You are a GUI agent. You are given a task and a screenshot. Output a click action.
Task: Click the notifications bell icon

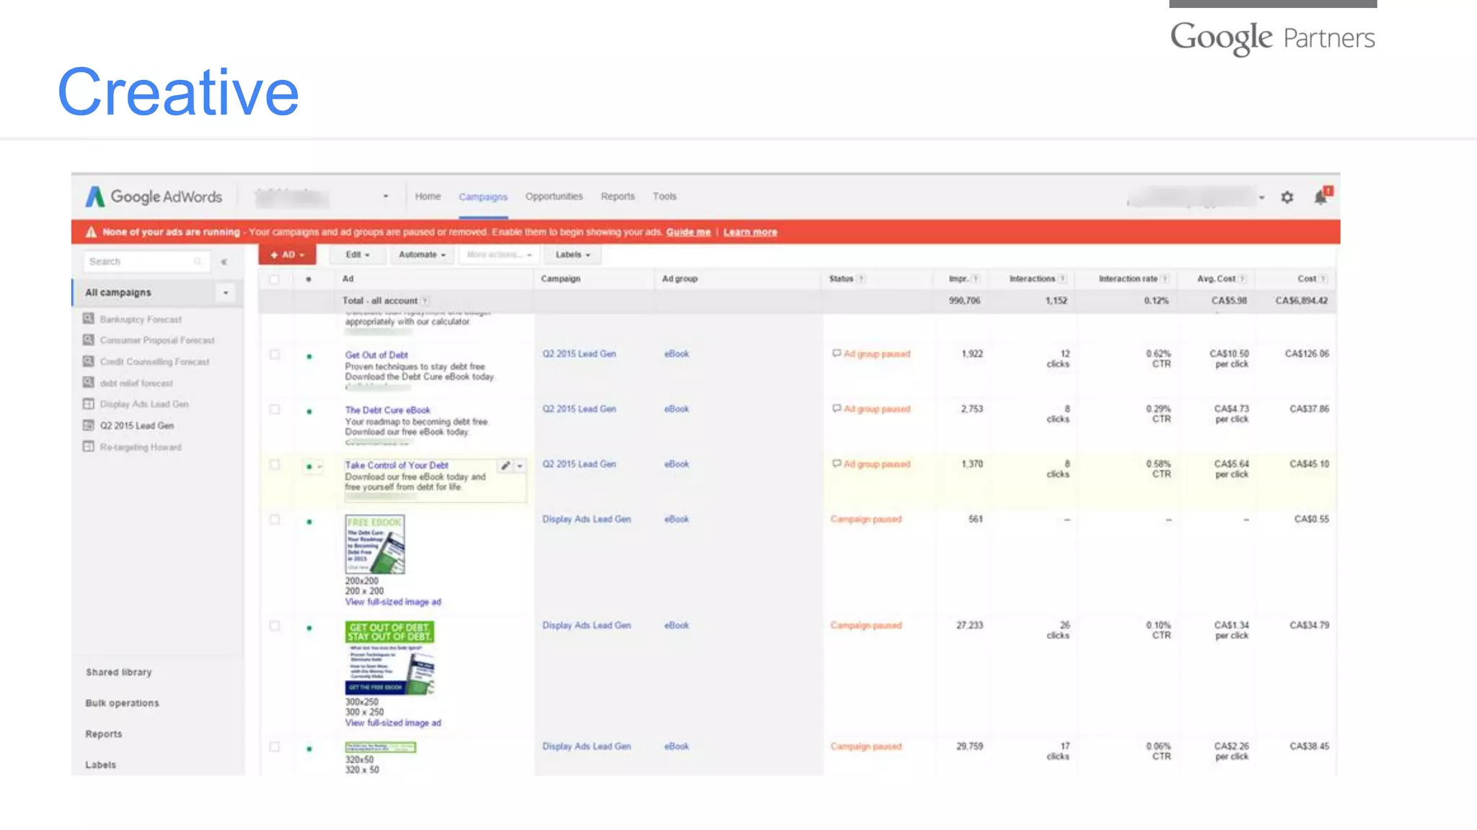click(1321, 197)
